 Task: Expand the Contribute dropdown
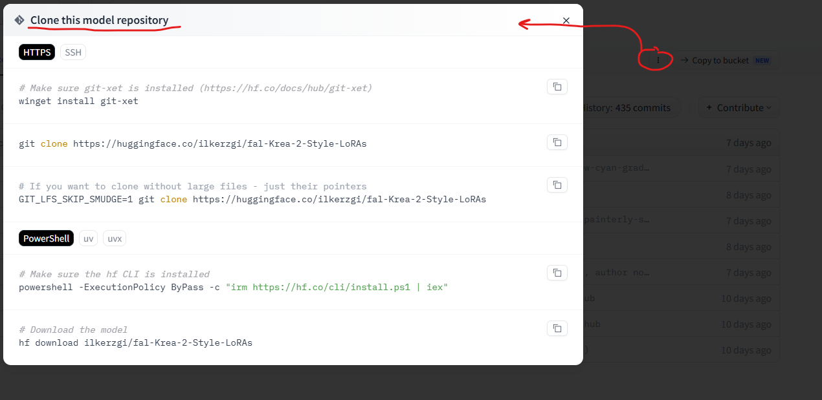[738, 107]
